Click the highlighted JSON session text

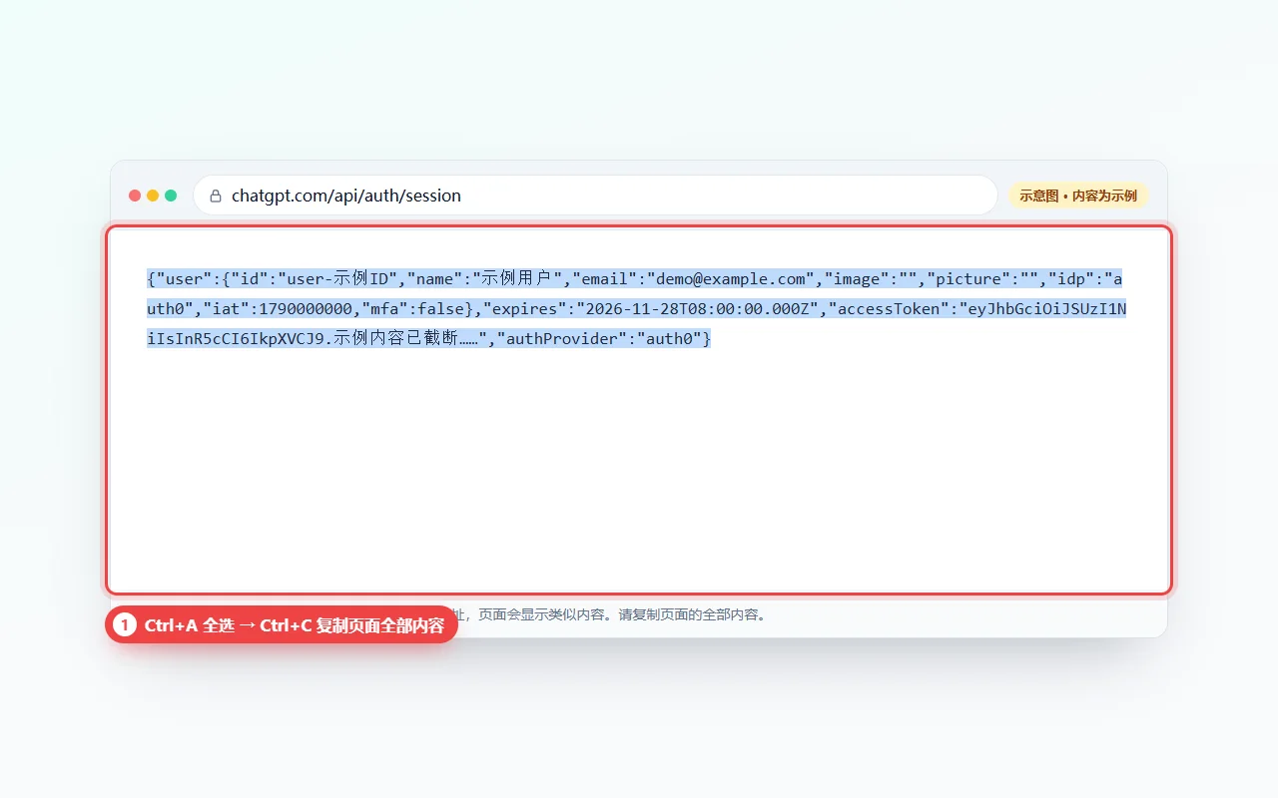[x=636, y=309]
